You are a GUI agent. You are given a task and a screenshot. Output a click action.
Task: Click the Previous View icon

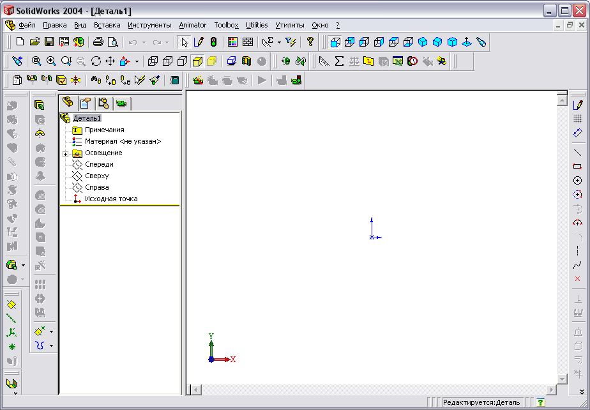pyautogui.click(x=17, y=61)
